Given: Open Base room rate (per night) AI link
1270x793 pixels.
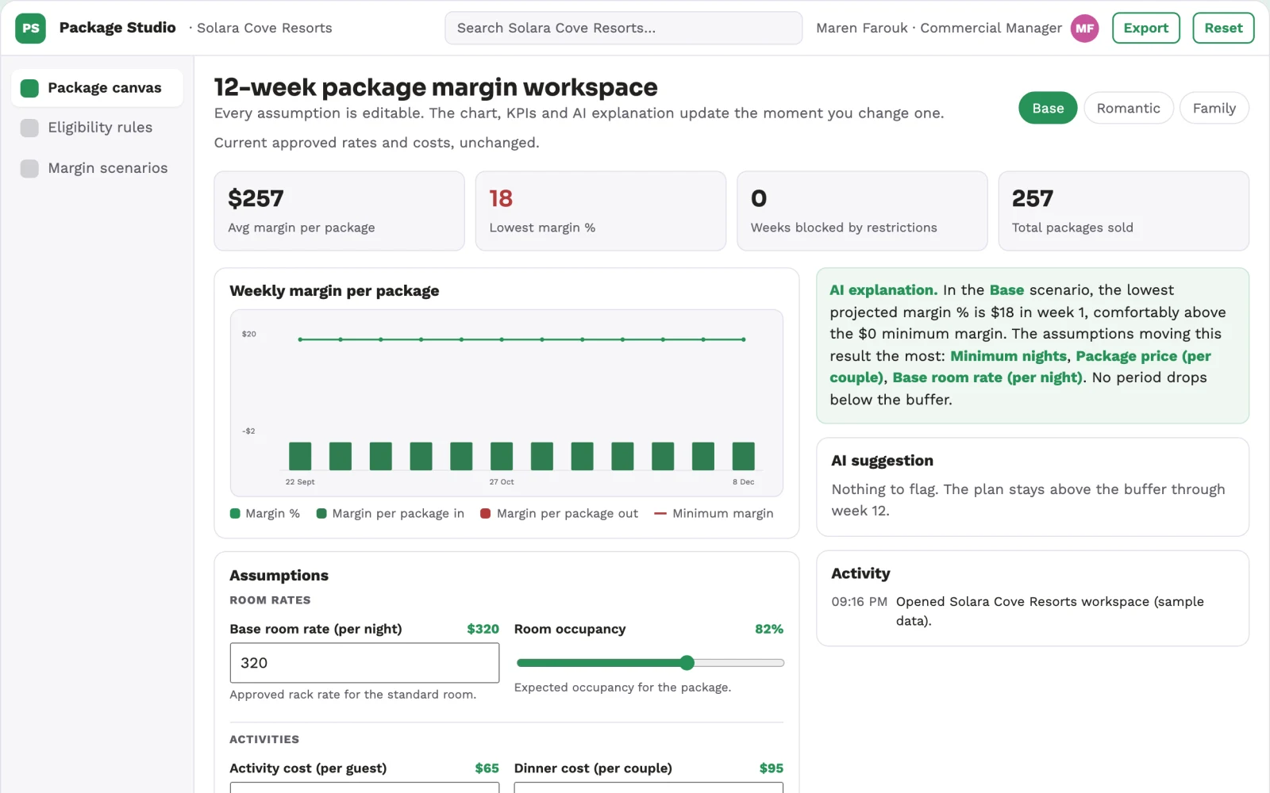Looking at the screenshot, I should click(x=987, y=377).
